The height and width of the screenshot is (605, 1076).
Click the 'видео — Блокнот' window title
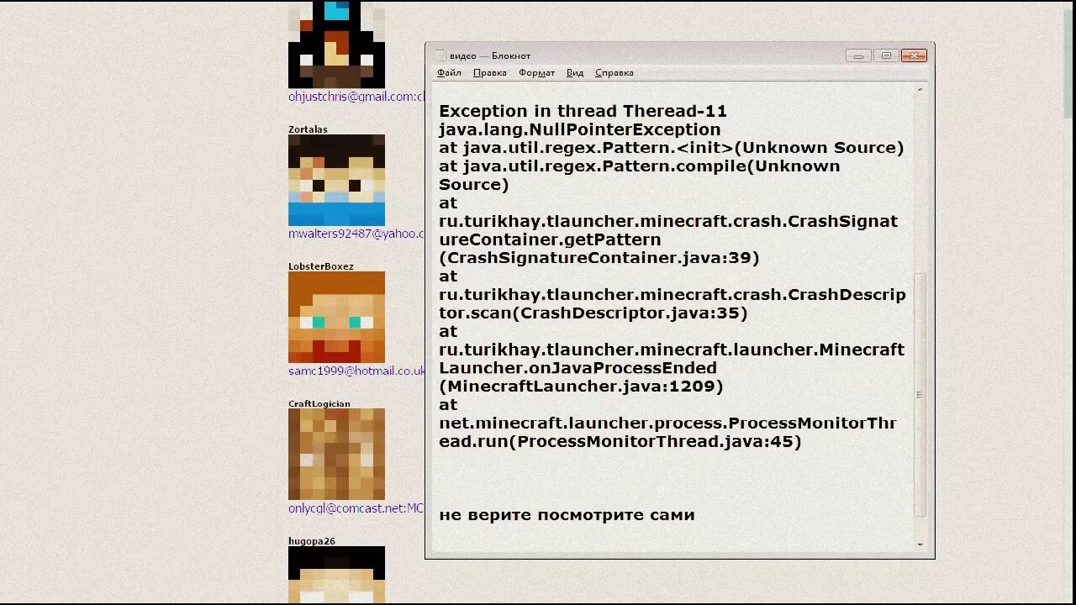tap(490, 55)
